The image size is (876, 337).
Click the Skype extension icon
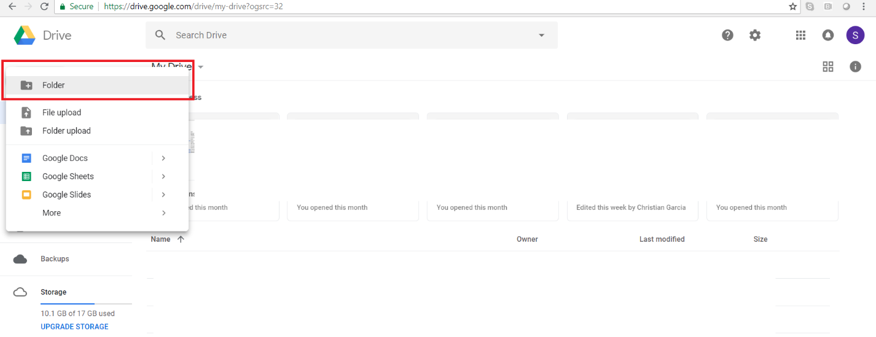(x=810, y=6)
